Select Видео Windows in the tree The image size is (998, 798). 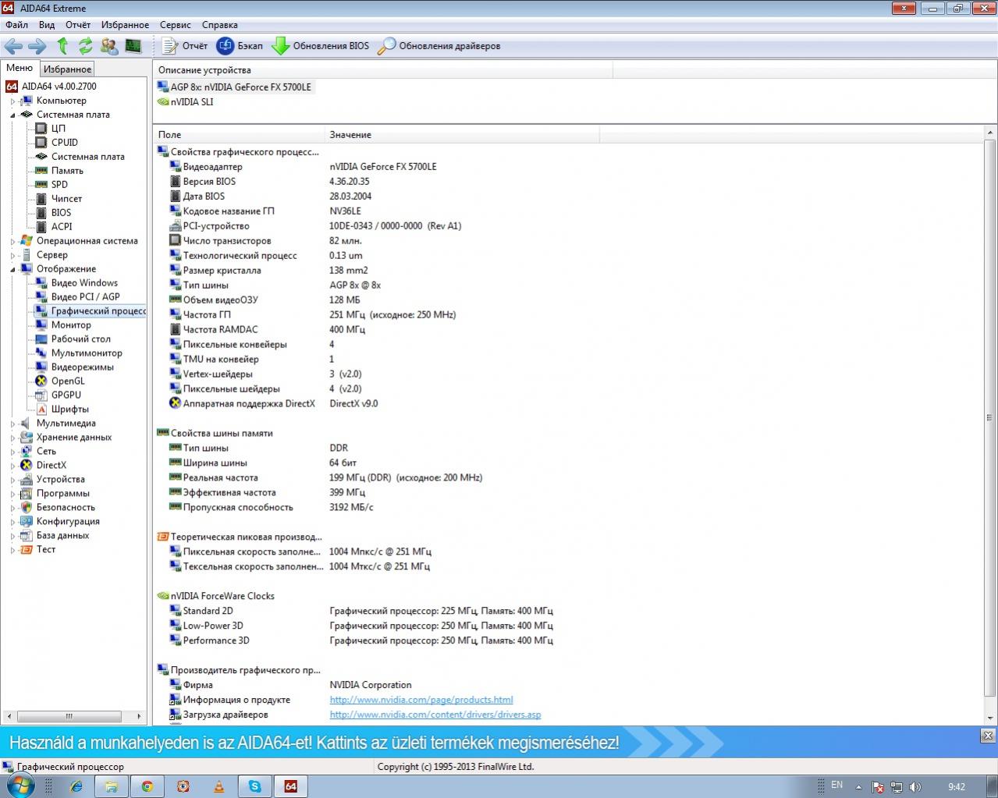coord(84,283)
